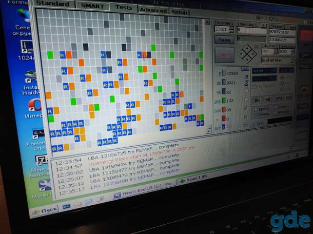Viewport: 313px width, 234px height.
Task: Pause the running surface scan
Action: coord(224,40)
